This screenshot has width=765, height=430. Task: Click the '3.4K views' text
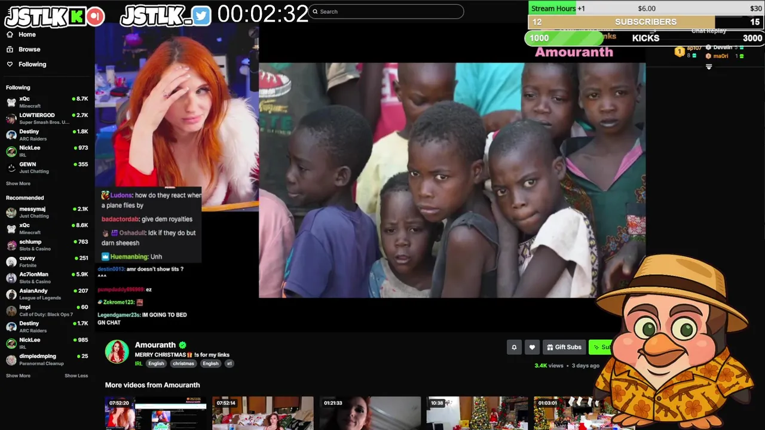click(549, 365)
